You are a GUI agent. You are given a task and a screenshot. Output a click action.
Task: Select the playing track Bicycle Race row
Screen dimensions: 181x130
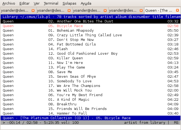(90, 26)
